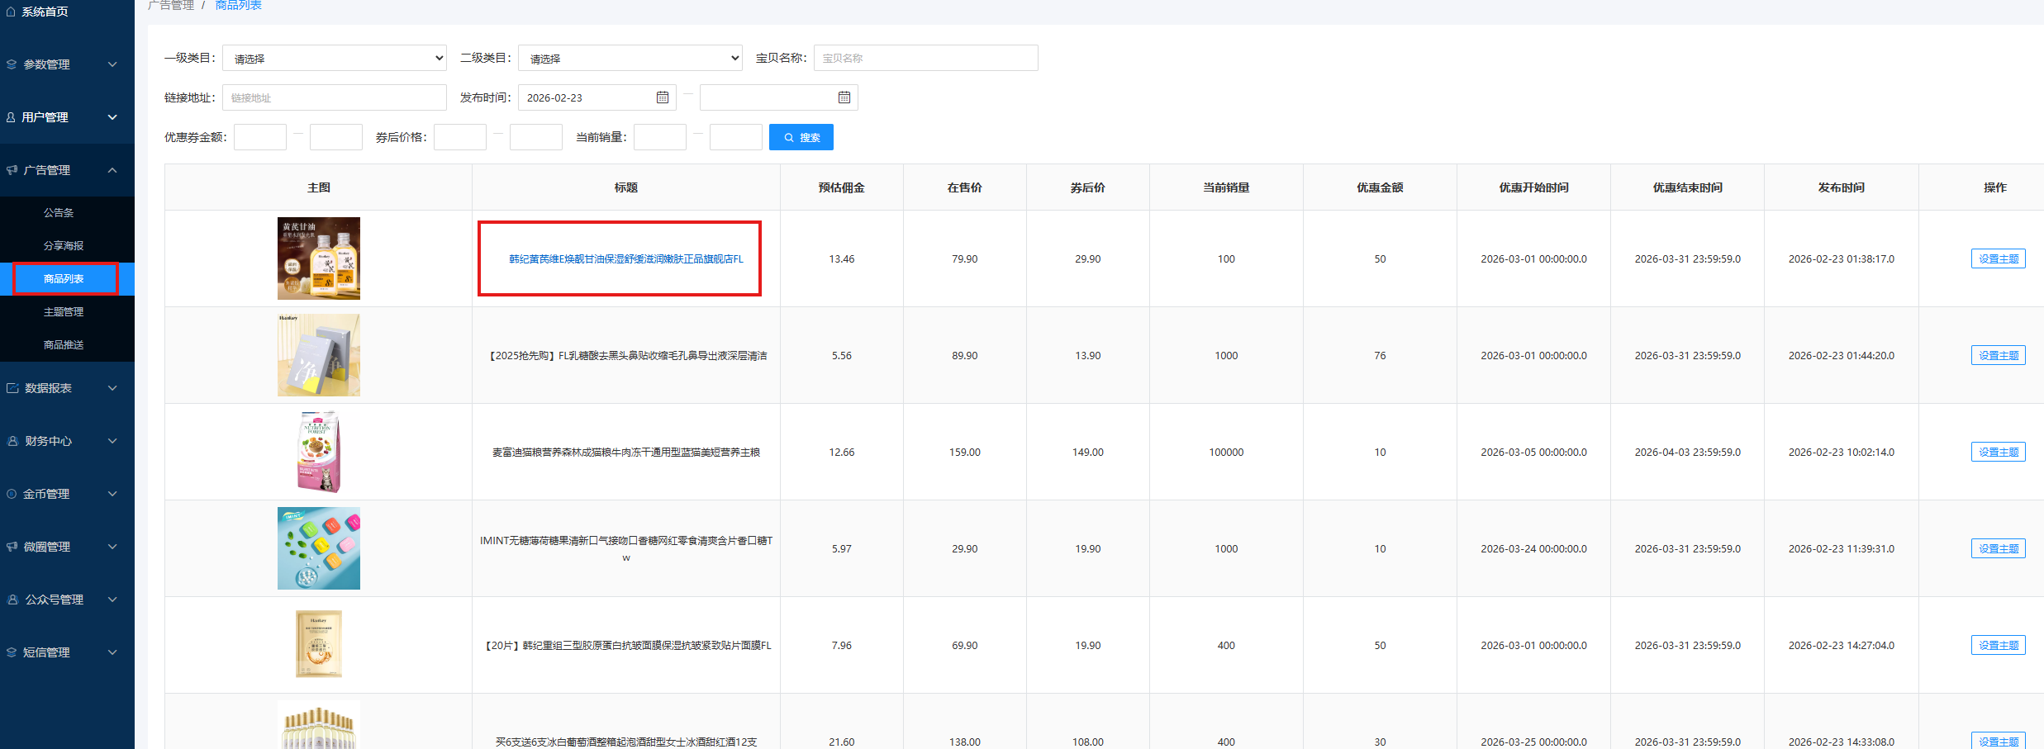This screenshot has height=749, width=2044.
Task: Collapse the 广告管理 sidebar section
Action: [x=112, y=170]
